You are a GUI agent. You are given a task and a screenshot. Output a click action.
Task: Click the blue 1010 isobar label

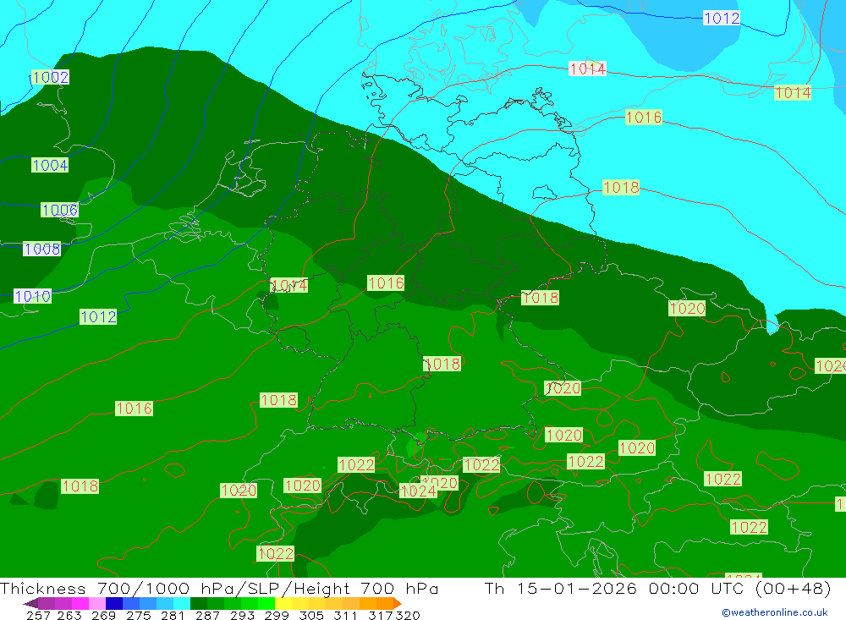tap(32, 296)
